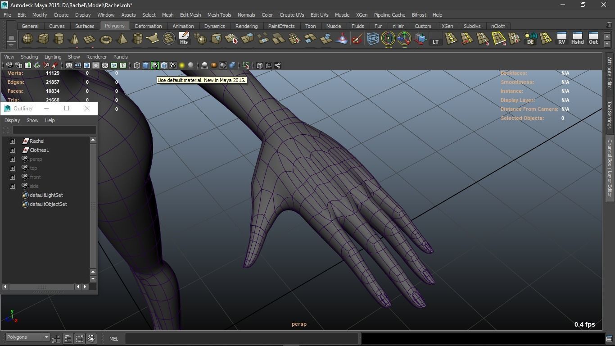Screen dimensions: 615x346
Task: Open the Pipeline Cache menu
Action: click(x=389, y=15)
